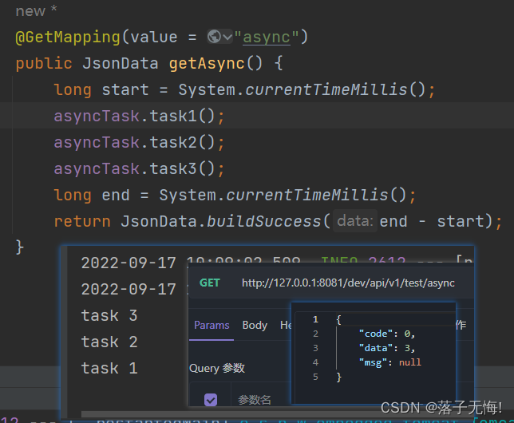The height and width of the screenshot is (423, 514).
Task: Click the globe URL icon before "async"
Action: tap(214, 37)
